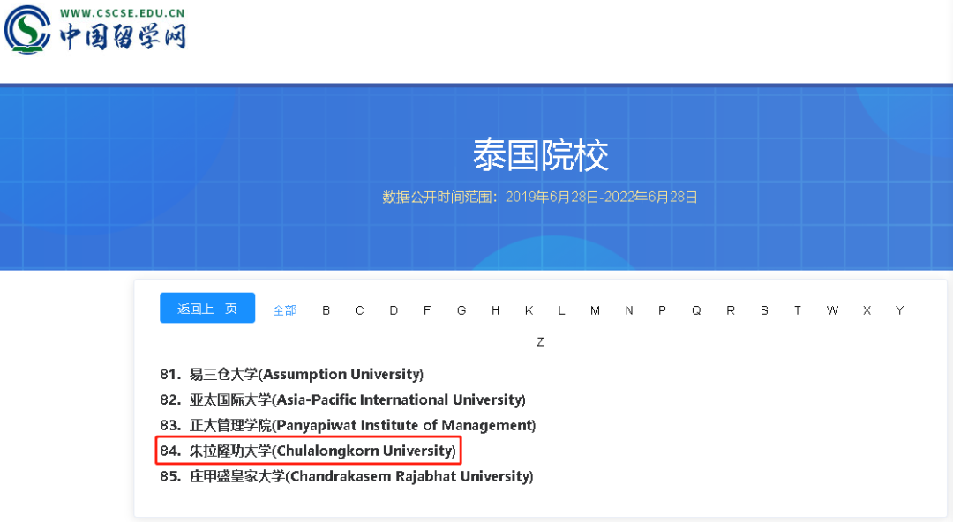Filter universities by letter D
This screenshot has height=522, width=953.
(x=394, y=310)
